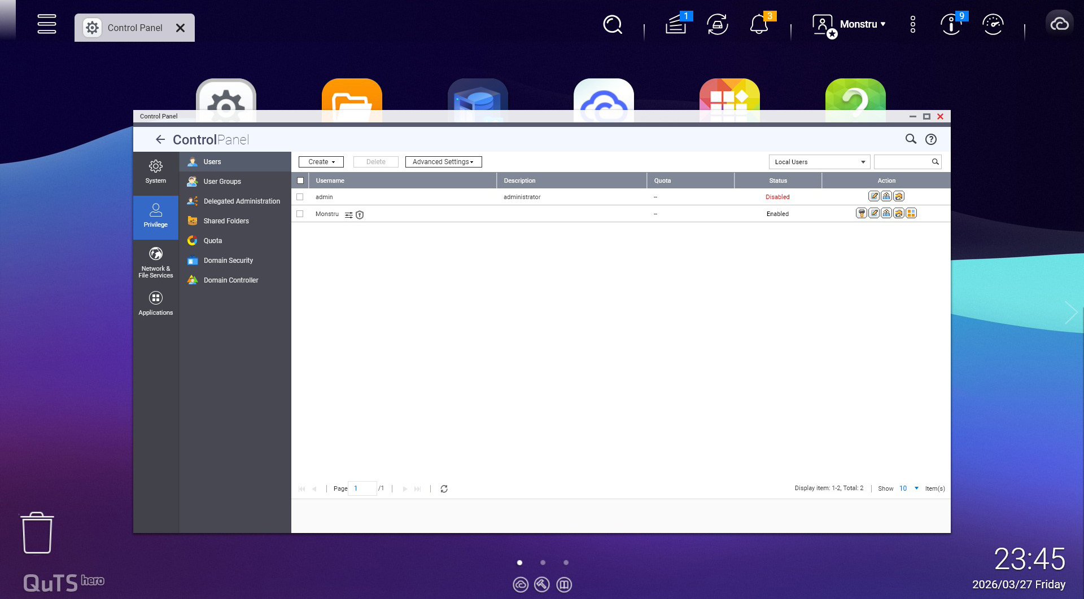Click the page number input field

(362, 488)
